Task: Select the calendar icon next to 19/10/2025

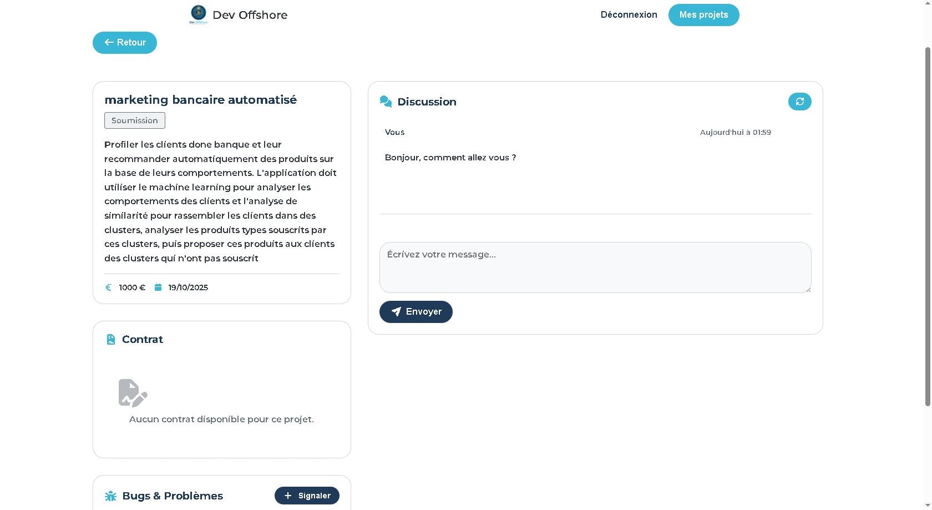Action: pyautogui.click(x=158, y=287)
